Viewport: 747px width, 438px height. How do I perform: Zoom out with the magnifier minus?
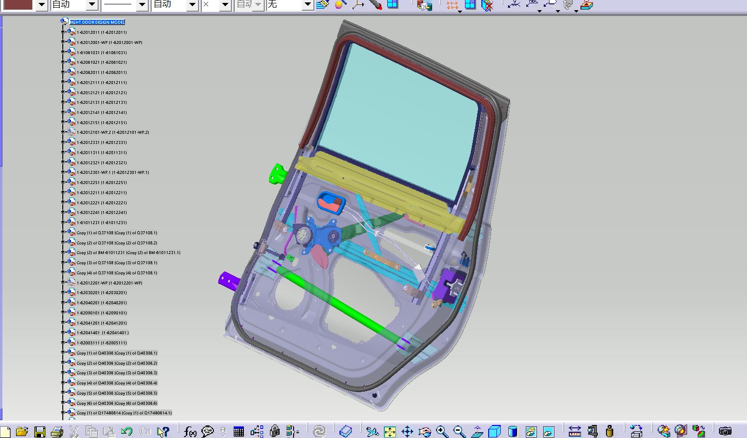pyautogui.click(x=460, y=431)
